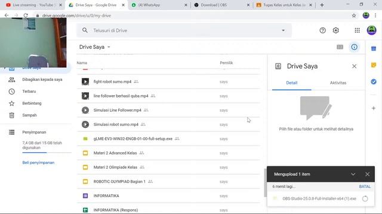Open Google Keep side panel icon

coord(374,65)
